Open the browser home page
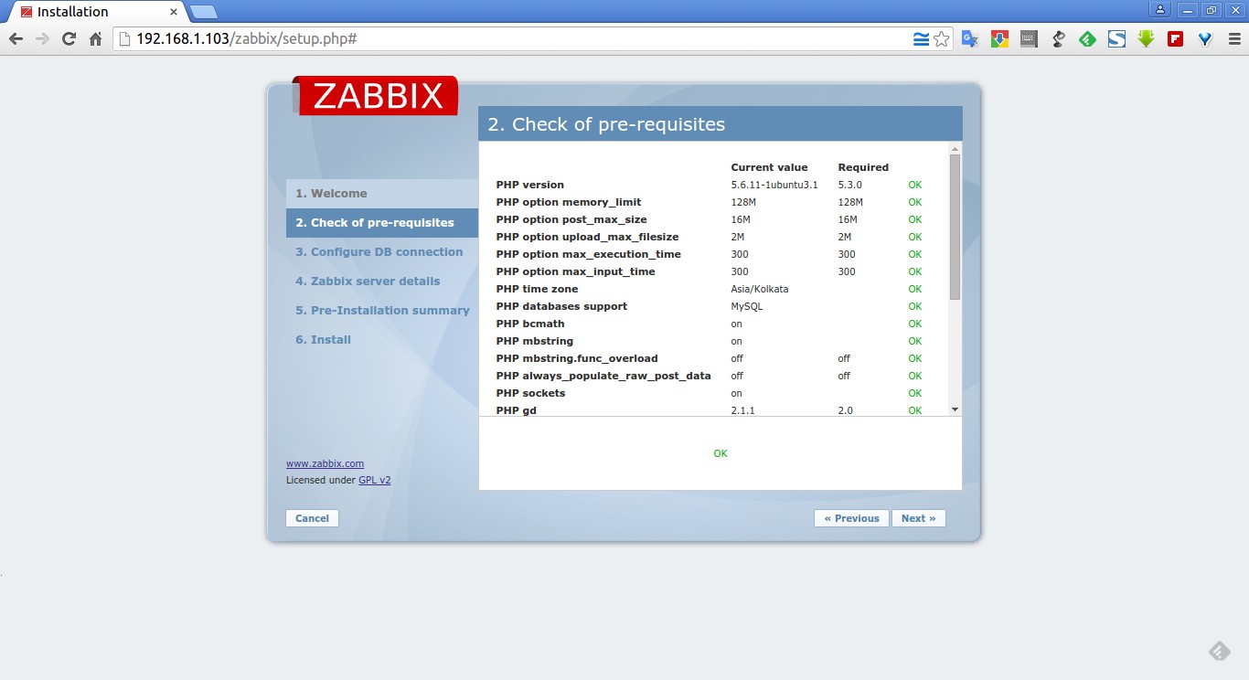The image size is (1249, 680). pyautogui.click(x=95, y=39)
